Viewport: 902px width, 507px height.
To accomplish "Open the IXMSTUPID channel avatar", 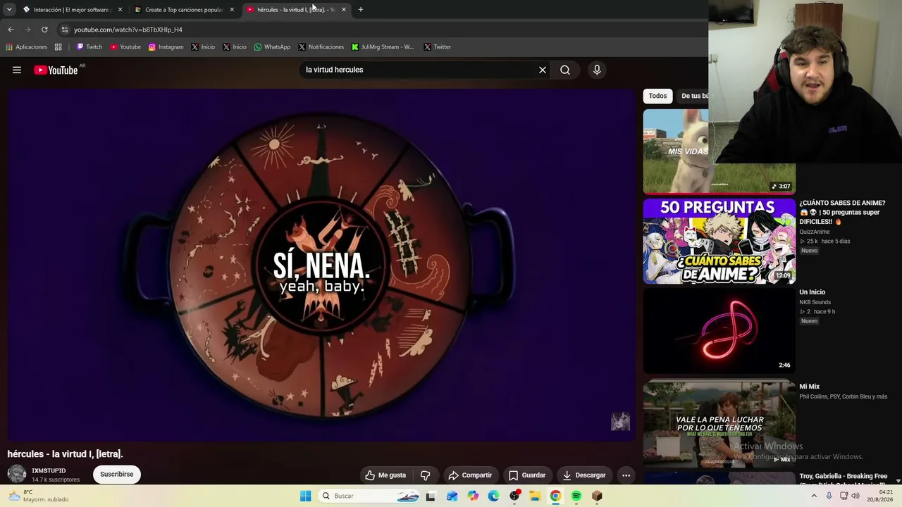I will (17, 475).
